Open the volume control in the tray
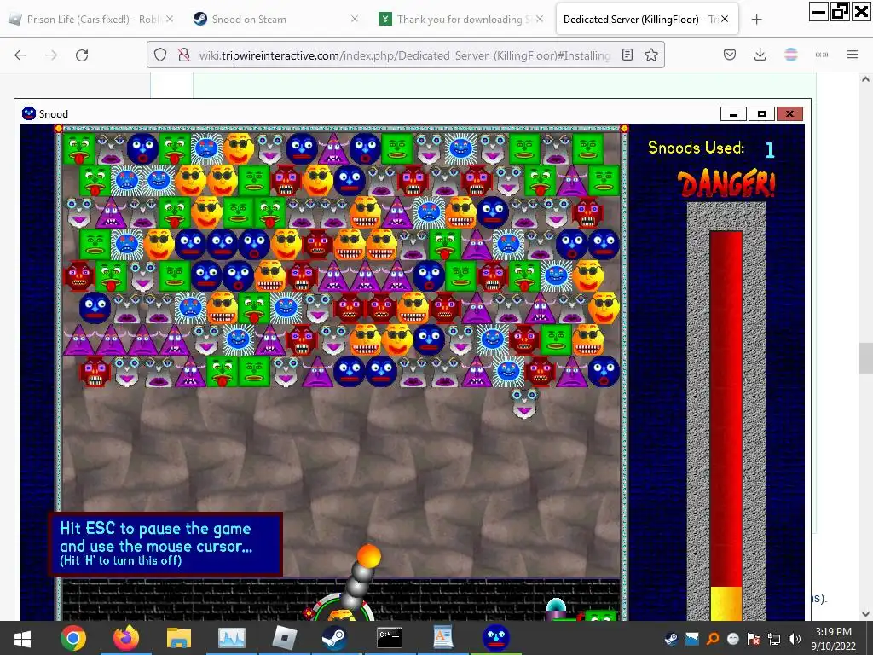Viewport: 873px width, 655px height. point(795,639)
